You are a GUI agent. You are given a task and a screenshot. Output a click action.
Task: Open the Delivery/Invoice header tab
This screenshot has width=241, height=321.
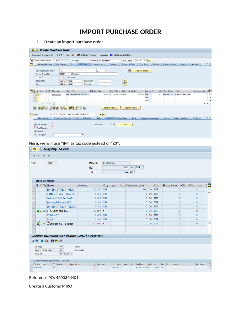[x=45, y=64]
